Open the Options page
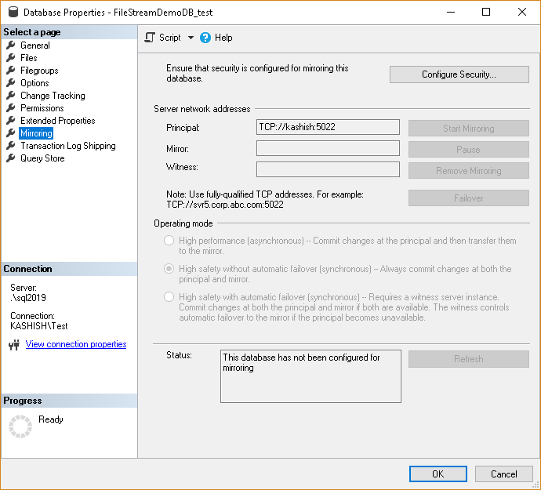The height and width of the screenshot is (490, 541). pos(34,83)
